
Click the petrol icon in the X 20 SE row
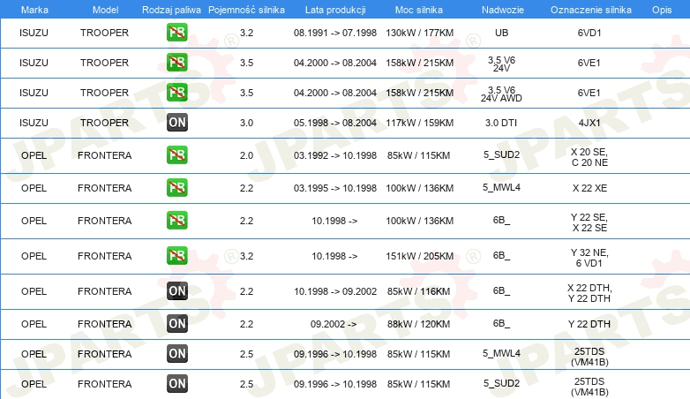176,155
